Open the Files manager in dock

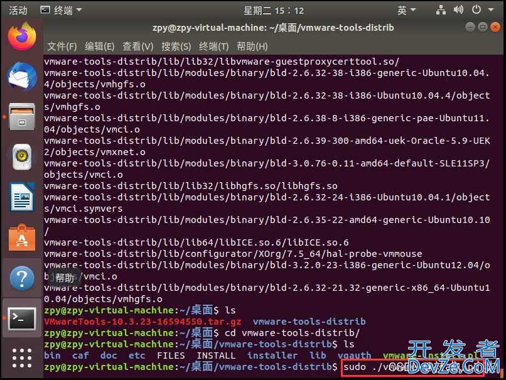pyautogui.click(x=22, y=117)
